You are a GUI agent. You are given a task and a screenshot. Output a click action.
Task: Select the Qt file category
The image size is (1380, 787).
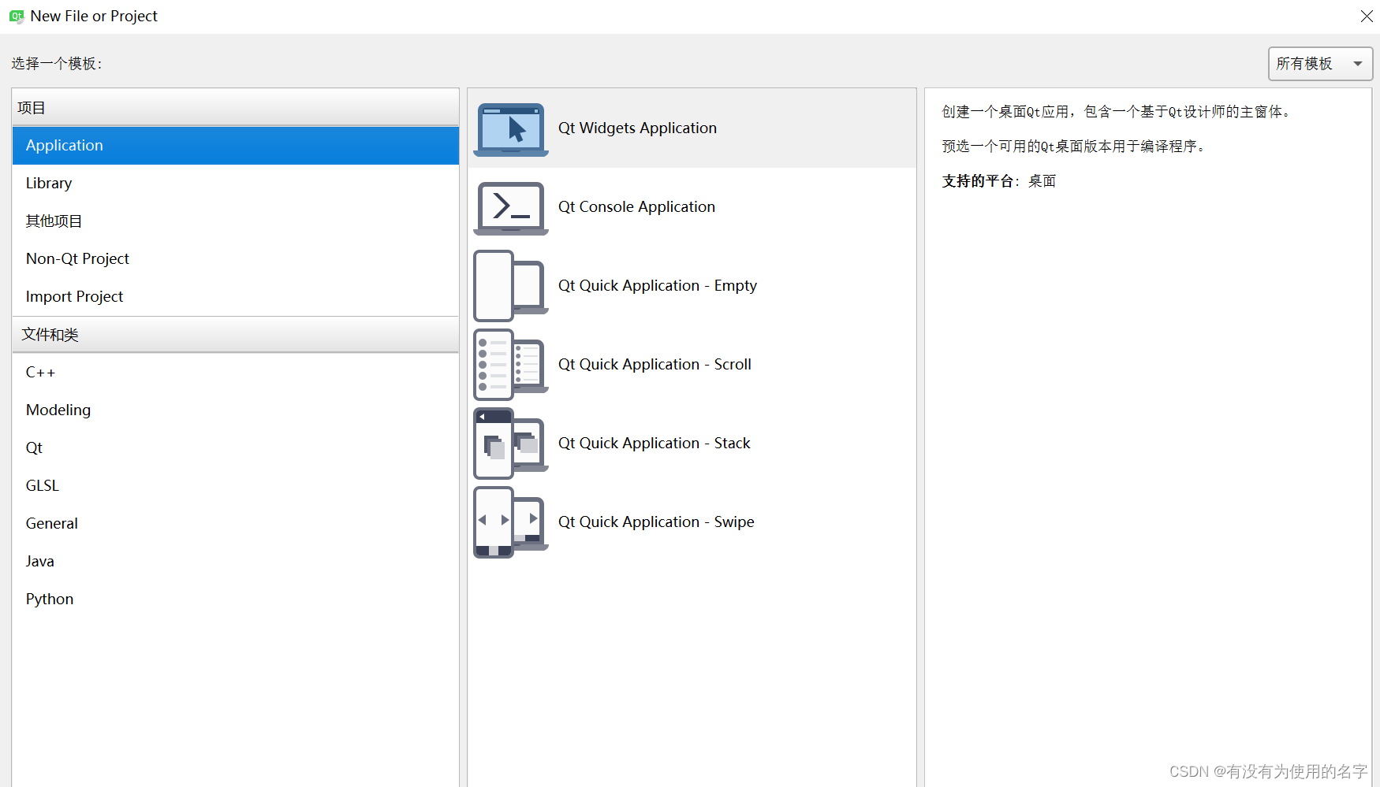coord(236,448)
